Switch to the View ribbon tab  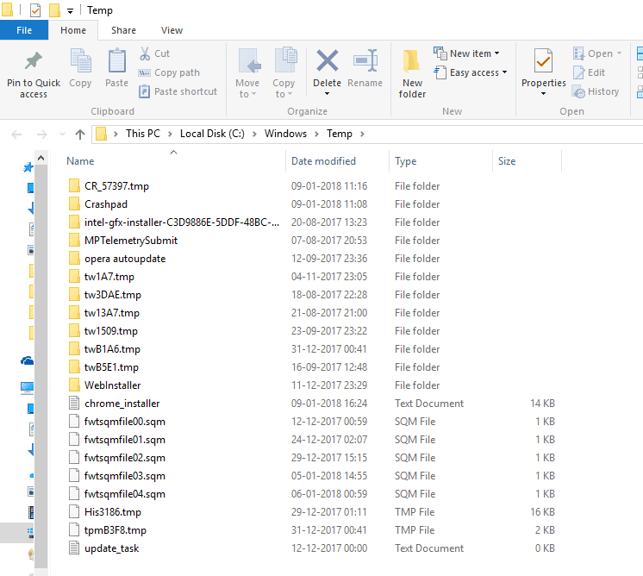click(x=172, y=30)
